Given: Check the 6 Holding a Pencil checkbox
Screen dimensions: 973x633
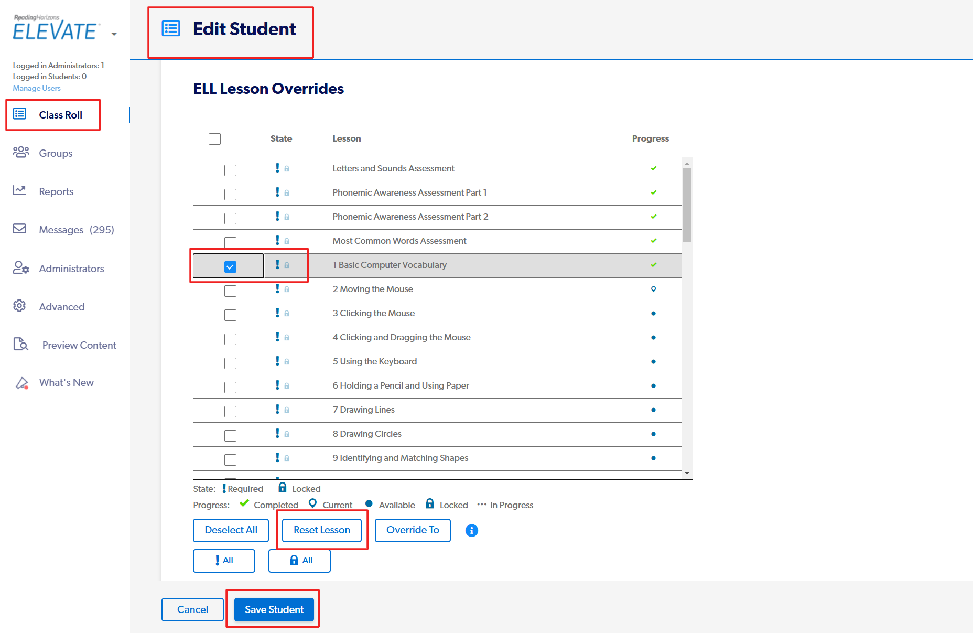Looking at the screenshot, I should pyautogui.click(x=230, y=388).
